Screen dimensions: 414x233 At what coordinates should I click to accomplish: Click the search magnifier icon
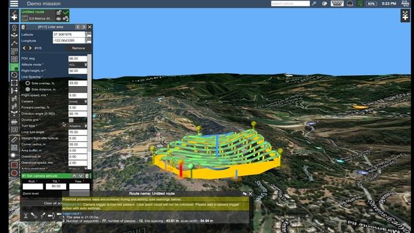(314, 3)
